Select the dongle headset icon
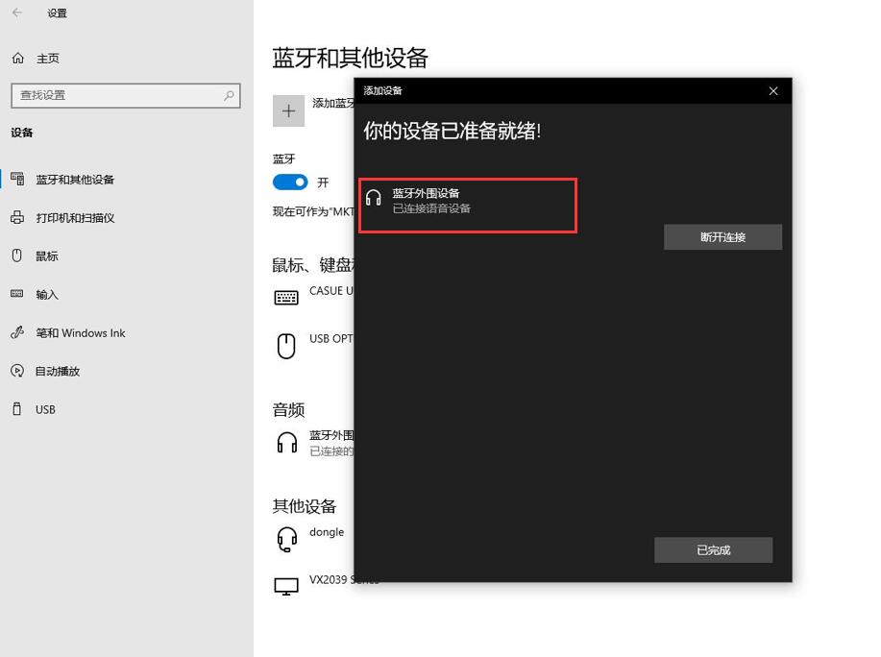Image resolution: width=881 pixels, height=657 pixels. [286, 539]
